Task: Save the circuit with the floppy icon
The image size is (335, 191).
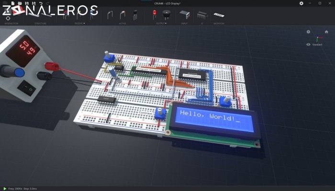Action: (x=27, y=3)
